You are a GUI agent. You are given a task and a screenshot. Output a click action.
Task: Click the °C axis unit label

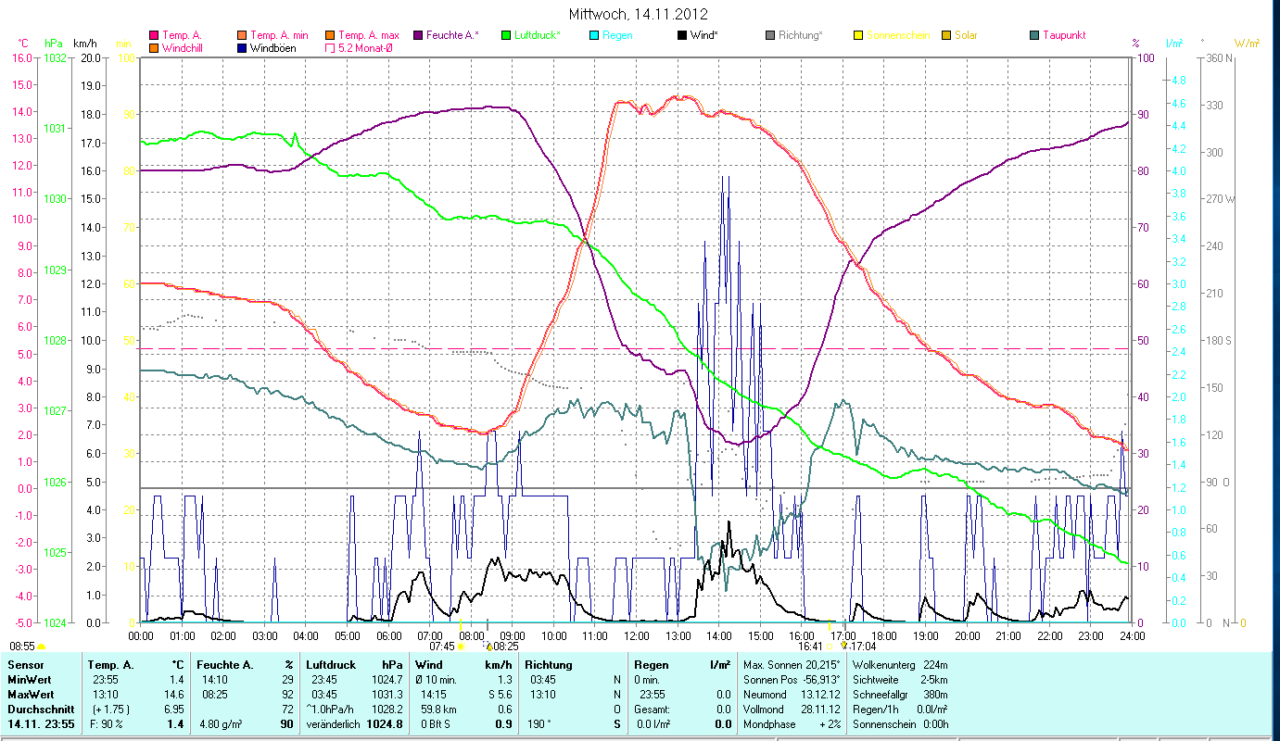(x=22, y=44)
